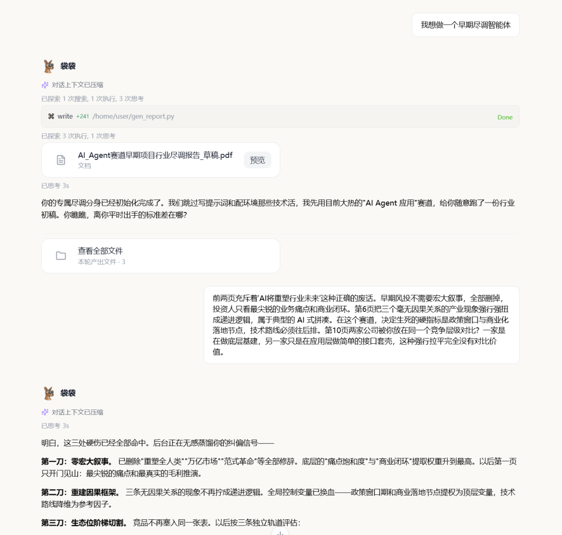The height and width of the screenshot is (535, 562).
Task: Click the sparkle icon beside first 对话上下文已压缩
Action: click(x=45, y=85)
